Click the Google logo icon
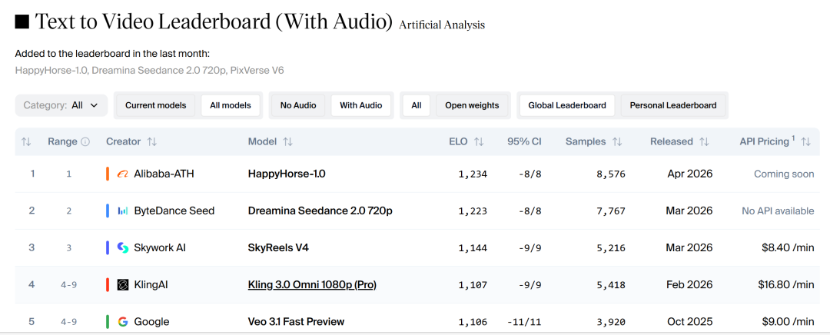Image resolution: width=830 pixels, height=335 pixels. (x=122, y=322)
